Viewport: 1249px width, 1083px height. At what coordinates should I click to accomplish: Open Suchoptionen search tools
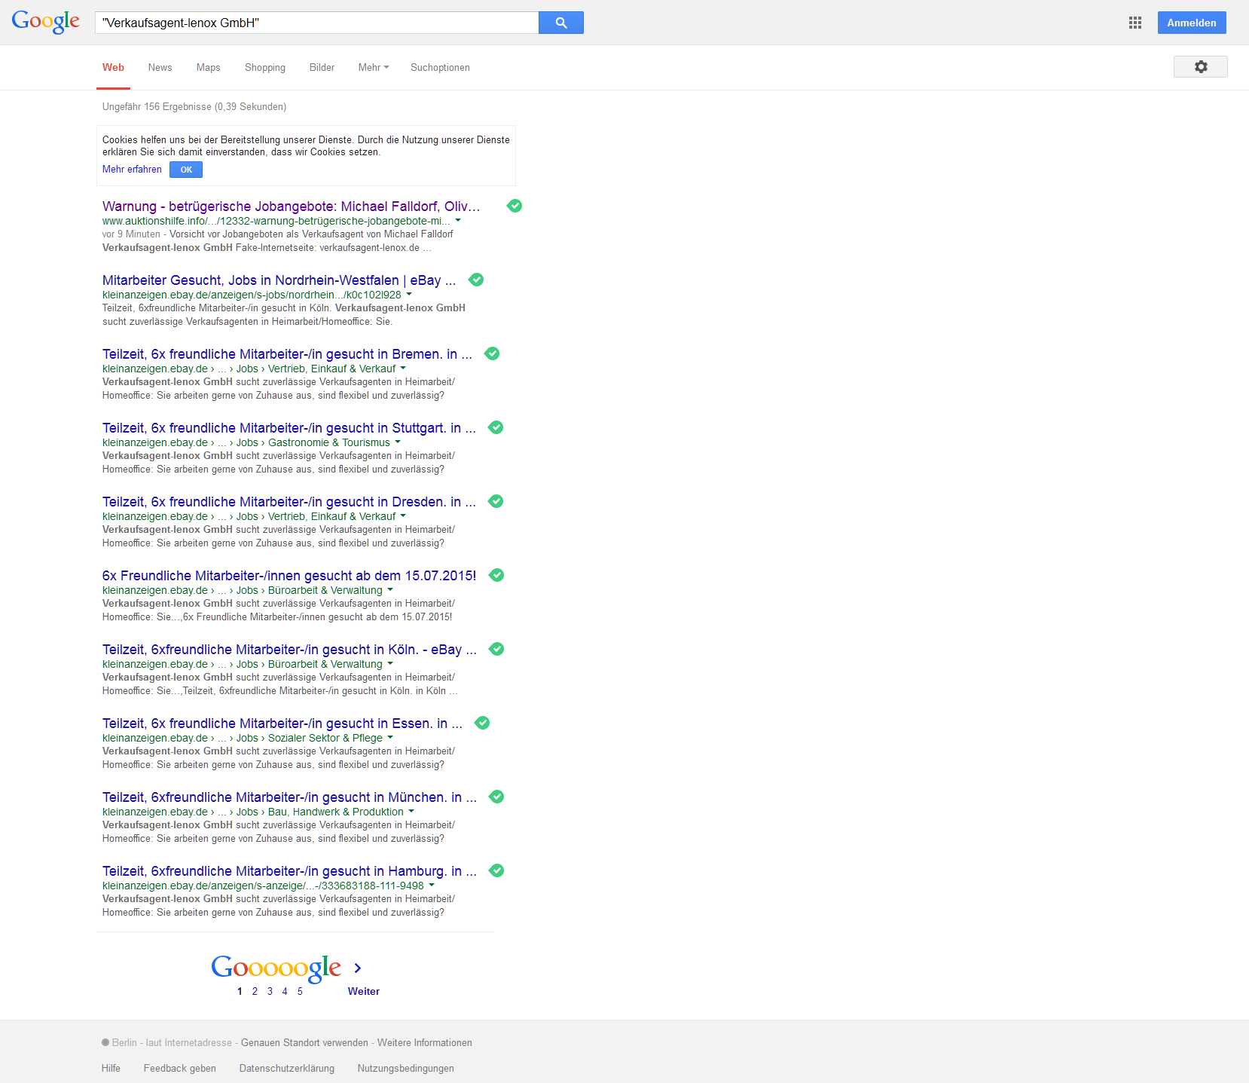(x=440, y=67)
